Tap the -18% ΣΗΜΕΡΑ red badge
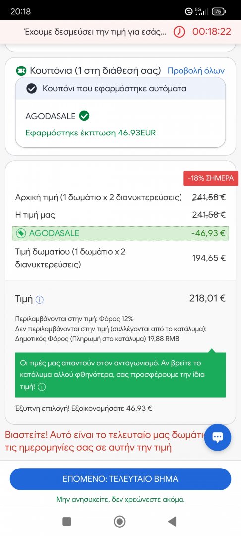 (x=211, y=179)
